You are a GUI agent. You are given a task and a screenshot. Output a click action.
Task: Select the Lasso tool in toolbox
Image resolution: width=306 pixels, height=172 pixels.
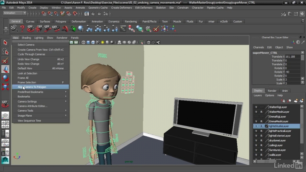(x=5, y=52)
